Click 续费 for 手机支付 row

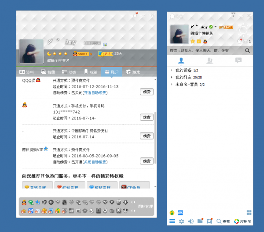tap(147, 117)
